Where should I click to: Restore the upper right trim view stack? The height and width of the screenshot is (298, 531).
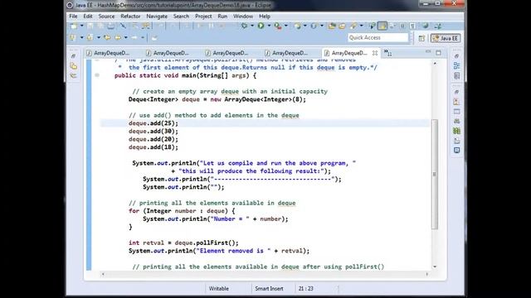tap(456, 55)
